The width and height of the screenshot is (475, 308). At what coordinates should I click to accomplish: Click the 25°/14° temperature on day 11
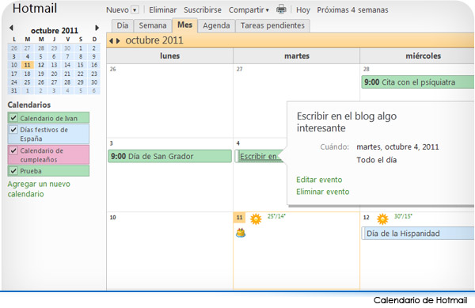tap(276, 216)
